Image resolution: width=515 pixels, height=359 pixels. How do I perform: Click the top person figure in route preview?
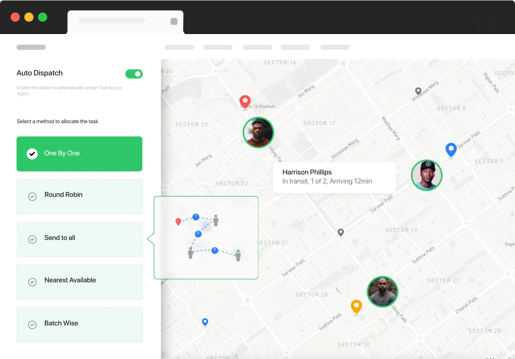[x=216, y=221]
